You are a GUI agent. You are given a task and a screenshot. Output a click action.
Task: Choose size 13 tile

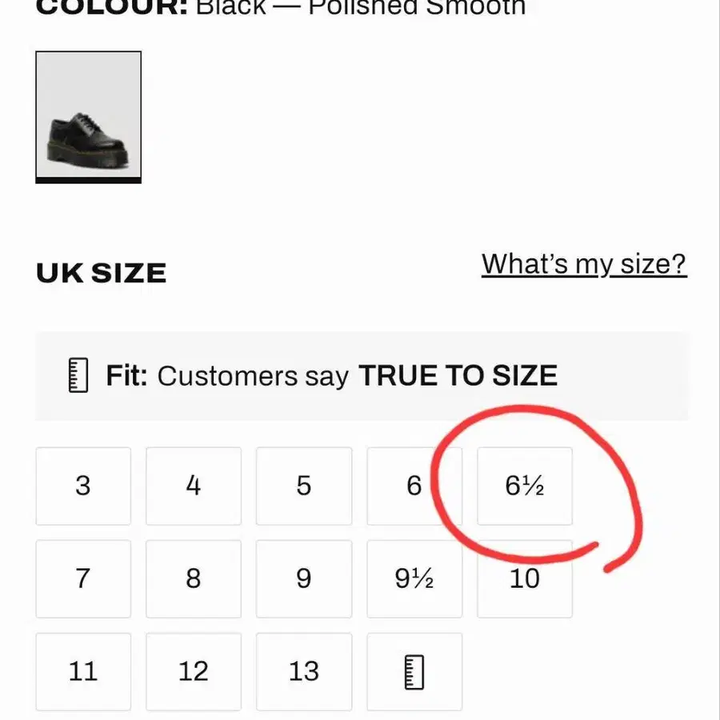coord(304,671)
